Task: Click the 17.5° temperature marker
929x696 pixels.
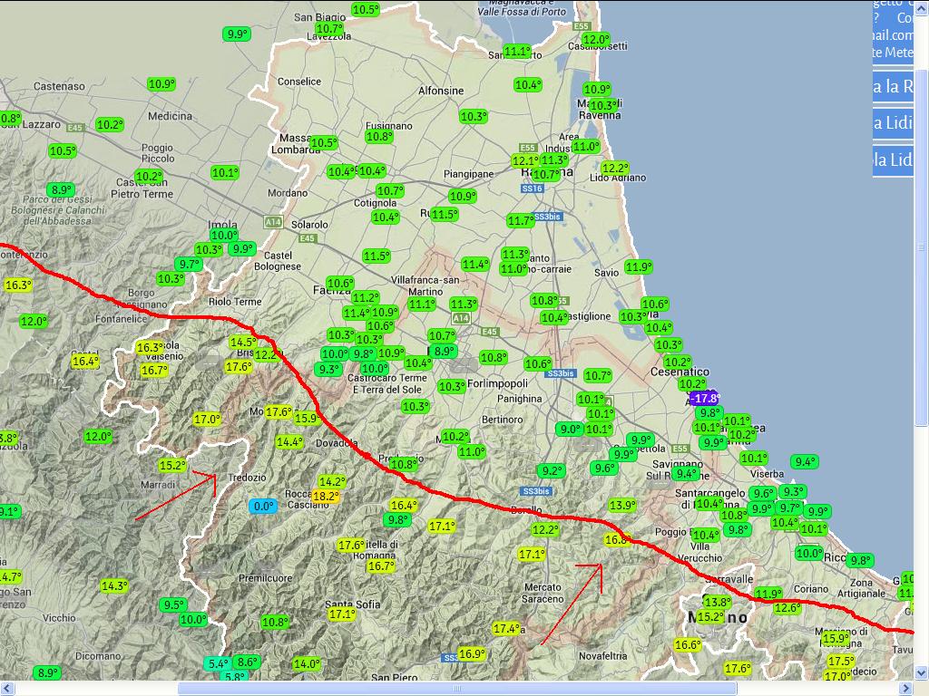Action: point(841,662)
